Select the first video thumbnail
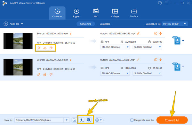 tap(18, 41)
